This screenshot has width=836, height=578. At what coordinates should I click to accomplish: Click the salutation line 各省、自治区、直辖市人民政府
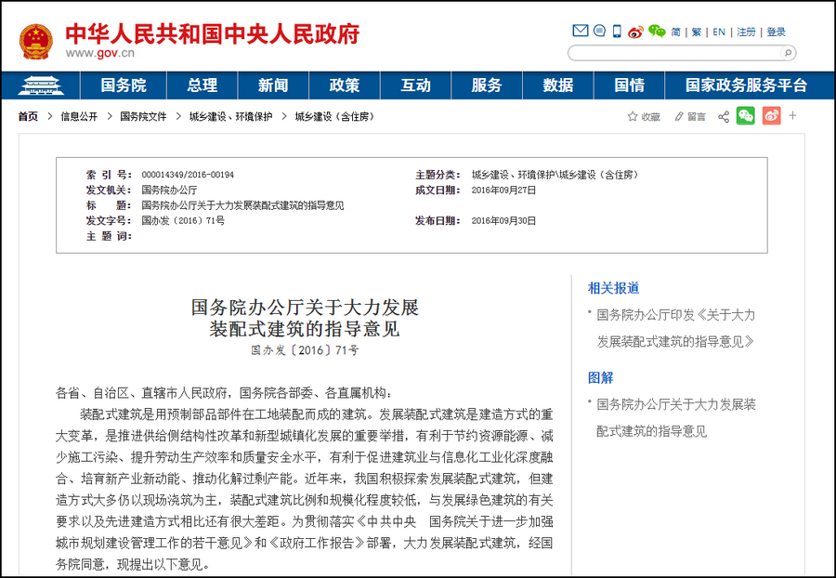point(223,393)
